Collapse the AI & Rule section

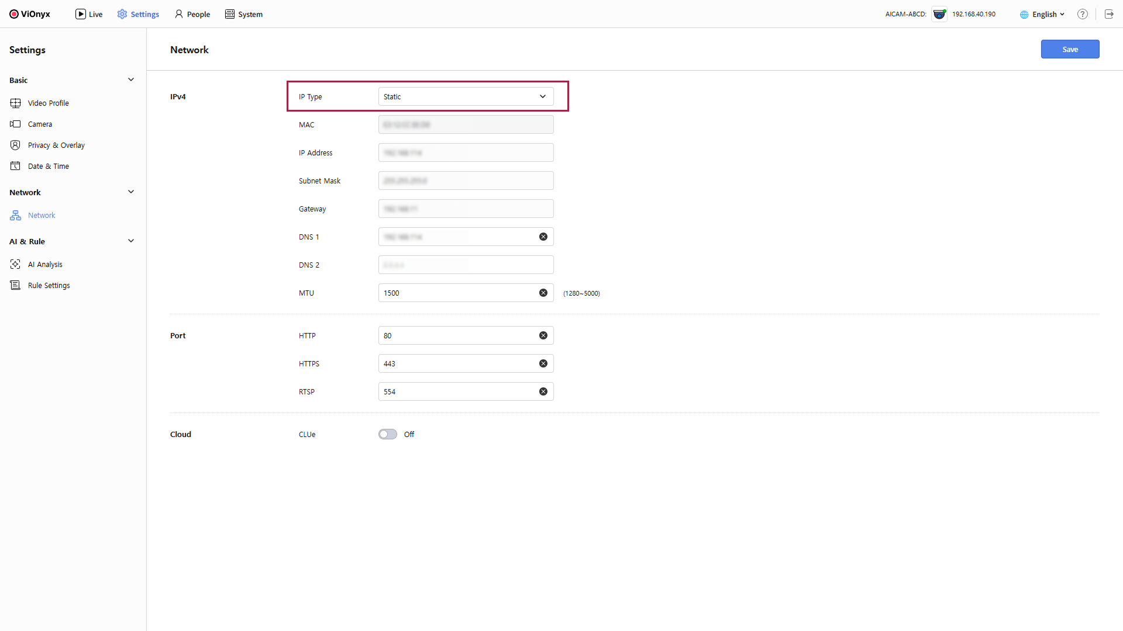pyautogui.click(x=131, y=241)
